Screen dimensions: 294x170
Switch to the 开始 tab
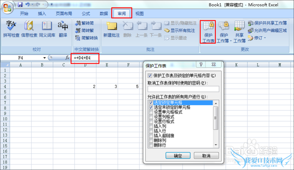click(x=24, y=14)
